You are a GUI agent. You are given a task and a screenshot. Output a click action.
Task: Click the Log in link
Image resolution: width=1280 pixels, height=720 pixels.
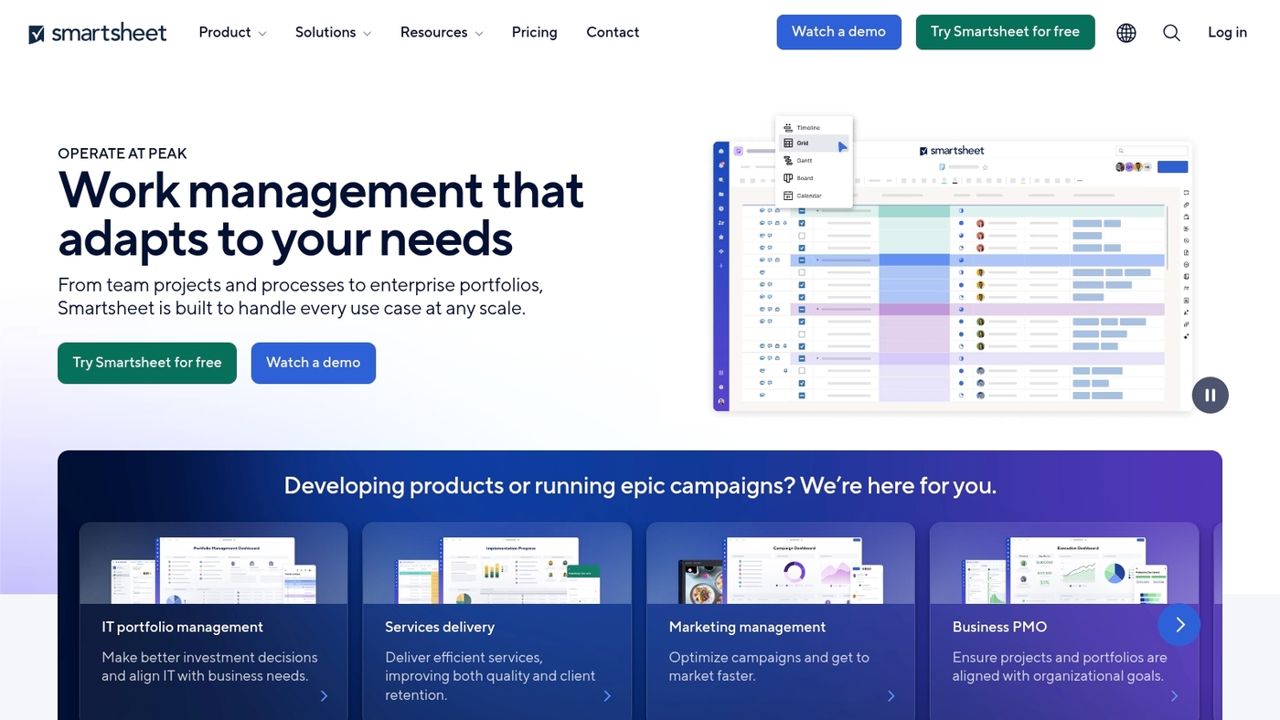click(x=1227, y=32)
